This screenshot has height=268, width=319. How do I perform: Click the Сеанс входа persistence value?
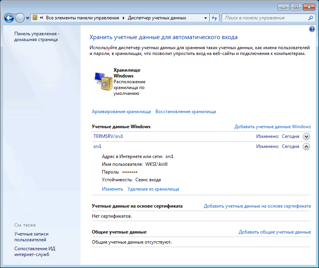(148, 180)
